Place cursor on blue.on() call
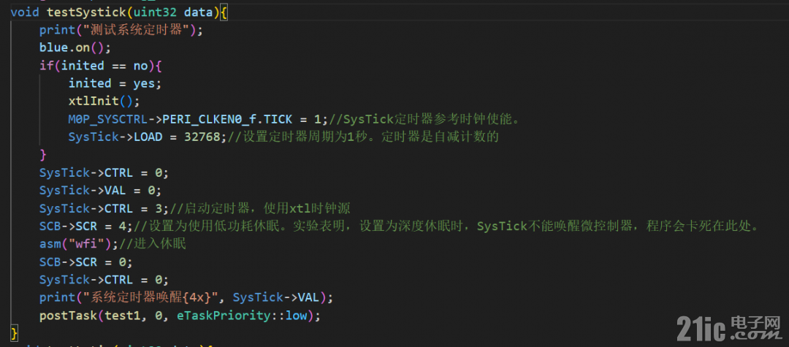 [75, 47]
